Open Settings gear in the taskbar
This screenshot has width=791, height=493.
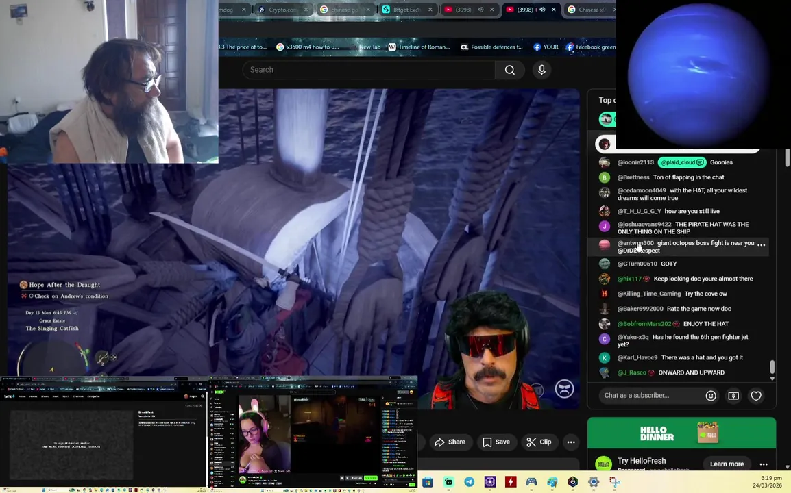pos(594,482)
